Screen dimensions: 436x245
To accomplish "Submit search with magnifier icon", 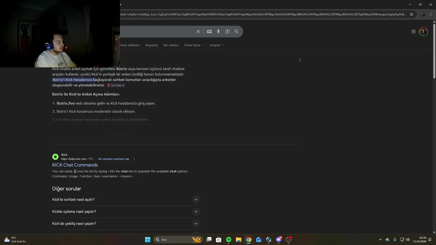I will [236, 31].
